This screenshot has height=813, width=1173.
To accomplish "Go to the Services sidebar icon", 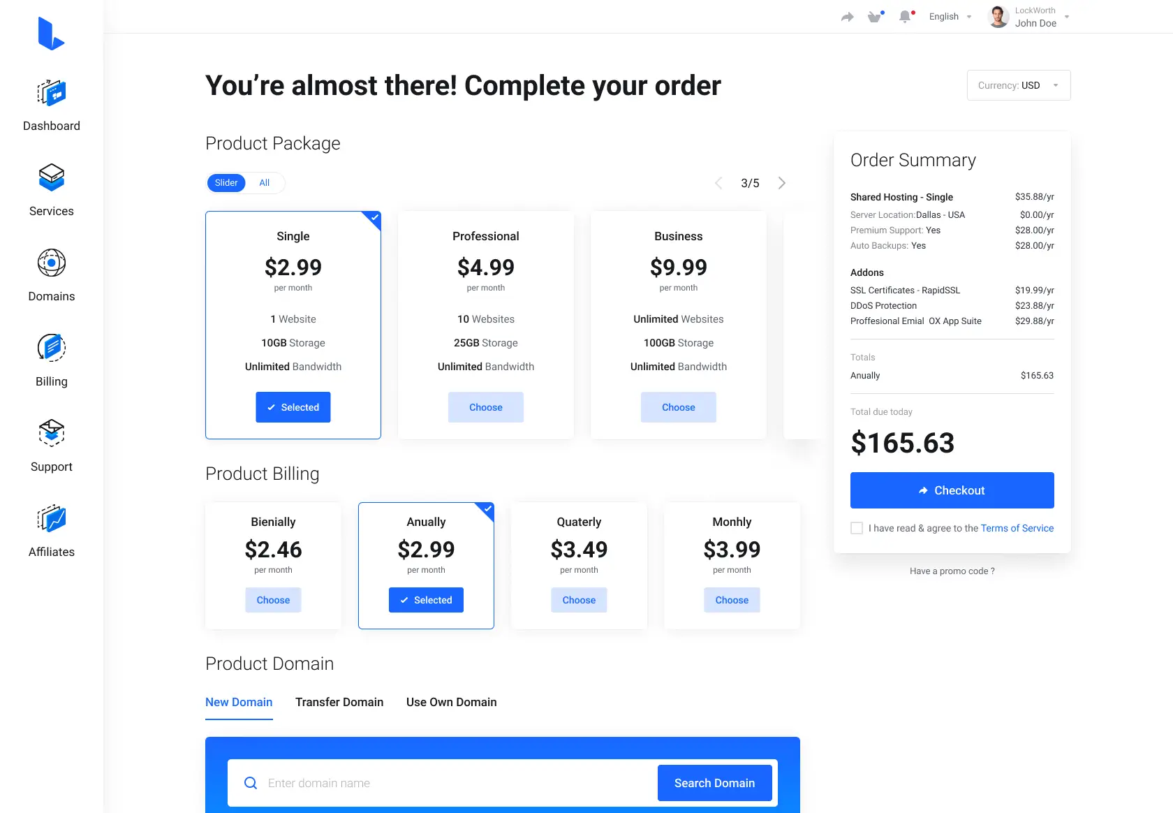I will [x=52, y=177].
